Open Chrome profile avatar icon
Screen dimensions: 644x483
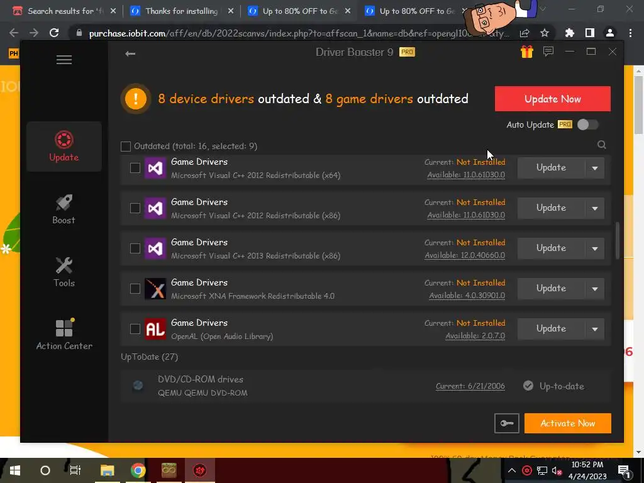pos(610,33)
